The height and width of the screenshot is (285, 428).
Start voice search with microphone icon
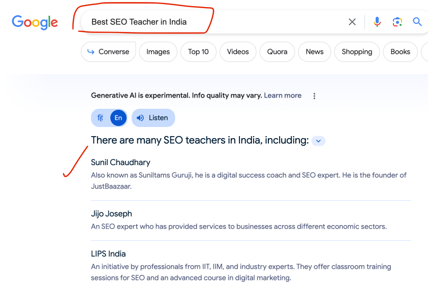coord(377,22)
